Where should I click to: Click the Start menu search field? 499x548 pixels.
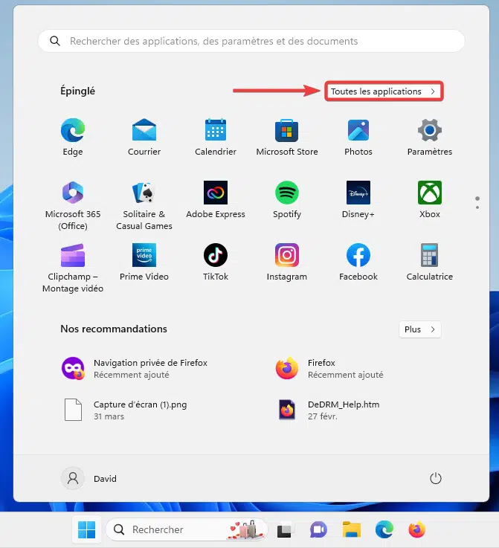251,41
